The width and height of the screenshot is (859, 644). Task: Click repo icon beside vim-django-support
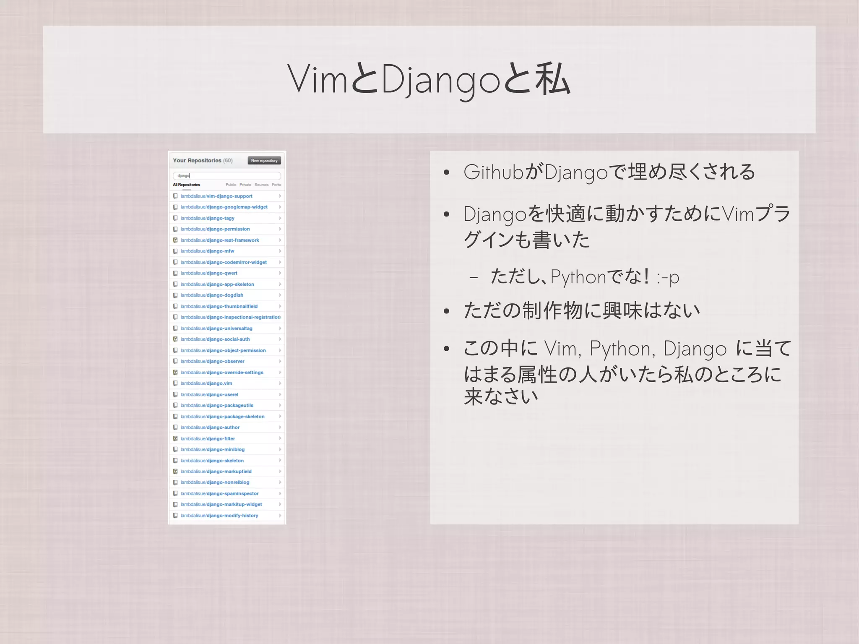[175, 196]
